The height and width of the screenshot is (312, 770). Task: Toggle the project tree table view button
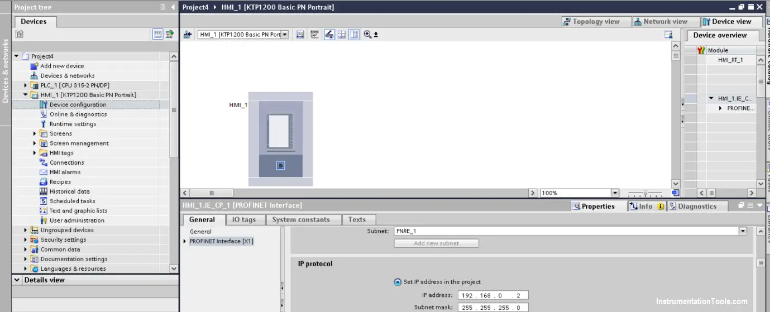[x=158, y=35]
